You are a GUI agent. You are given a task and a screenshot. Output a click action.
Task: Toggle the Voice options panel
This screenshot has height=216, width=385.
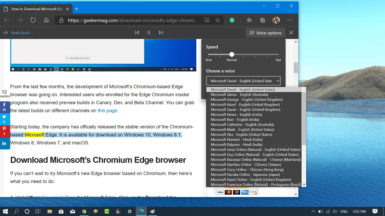pos(265,33)
